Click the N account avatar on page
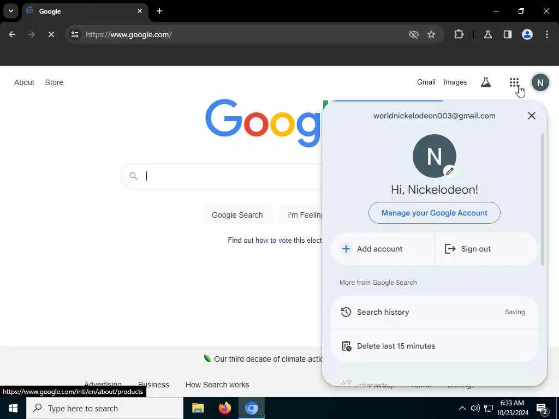The height and width of the screenshot is (419, 559). (x=540, y=83)
